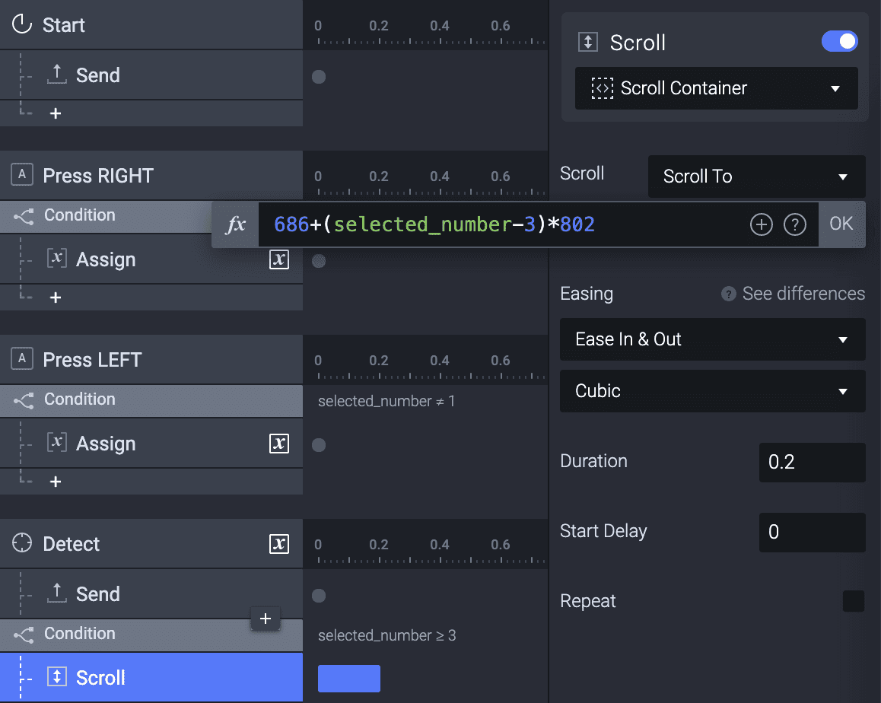Click the Assign icon under Press RIGHT
Screen dimensions: 881x703
tap(57, 259)
